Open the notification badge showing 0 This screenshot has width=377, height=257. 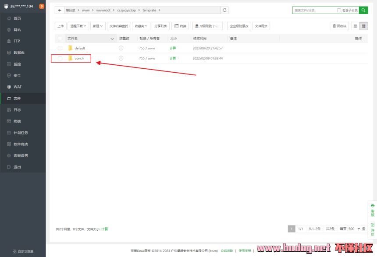pos(42,6)
